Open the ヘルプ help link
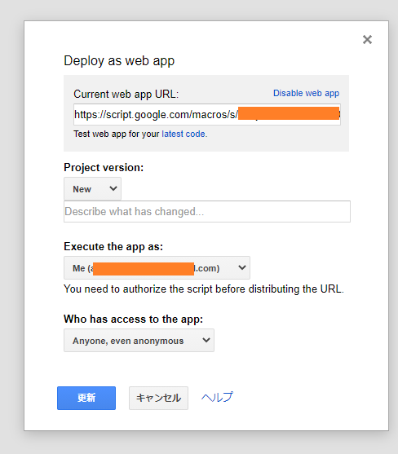Screen dimensions: 398x454 pyautogui.click(x=217, y=397)
